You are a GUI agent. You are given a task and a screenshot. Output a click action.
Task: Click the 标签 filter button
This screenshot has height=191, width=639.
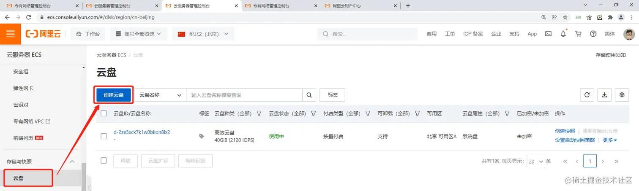point(333,95)
